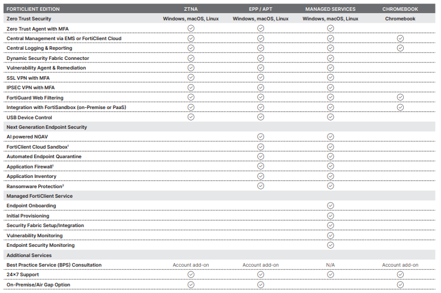Click 'Account add-on' in the ZTNA column
Image resolution: width=441 pixels, height=293 pixels.
pos(191,265)
